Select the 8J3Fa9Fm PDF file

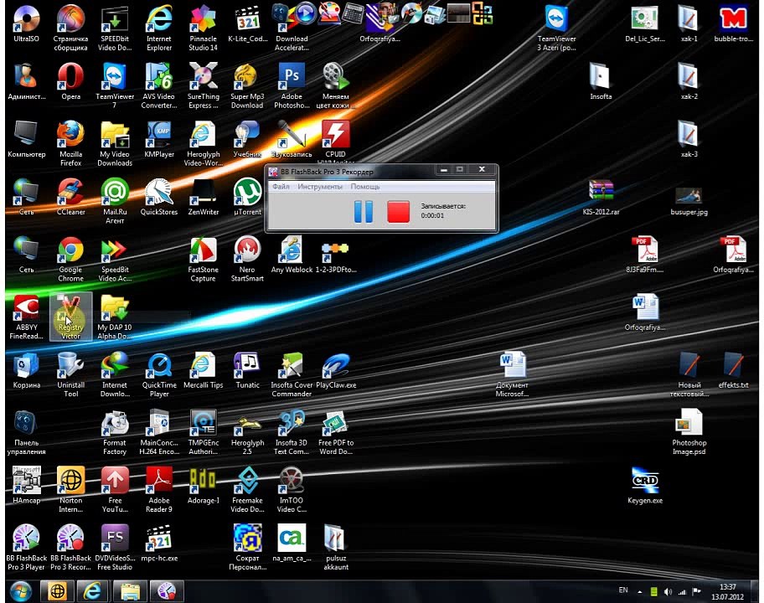click(x=645, y=255)
